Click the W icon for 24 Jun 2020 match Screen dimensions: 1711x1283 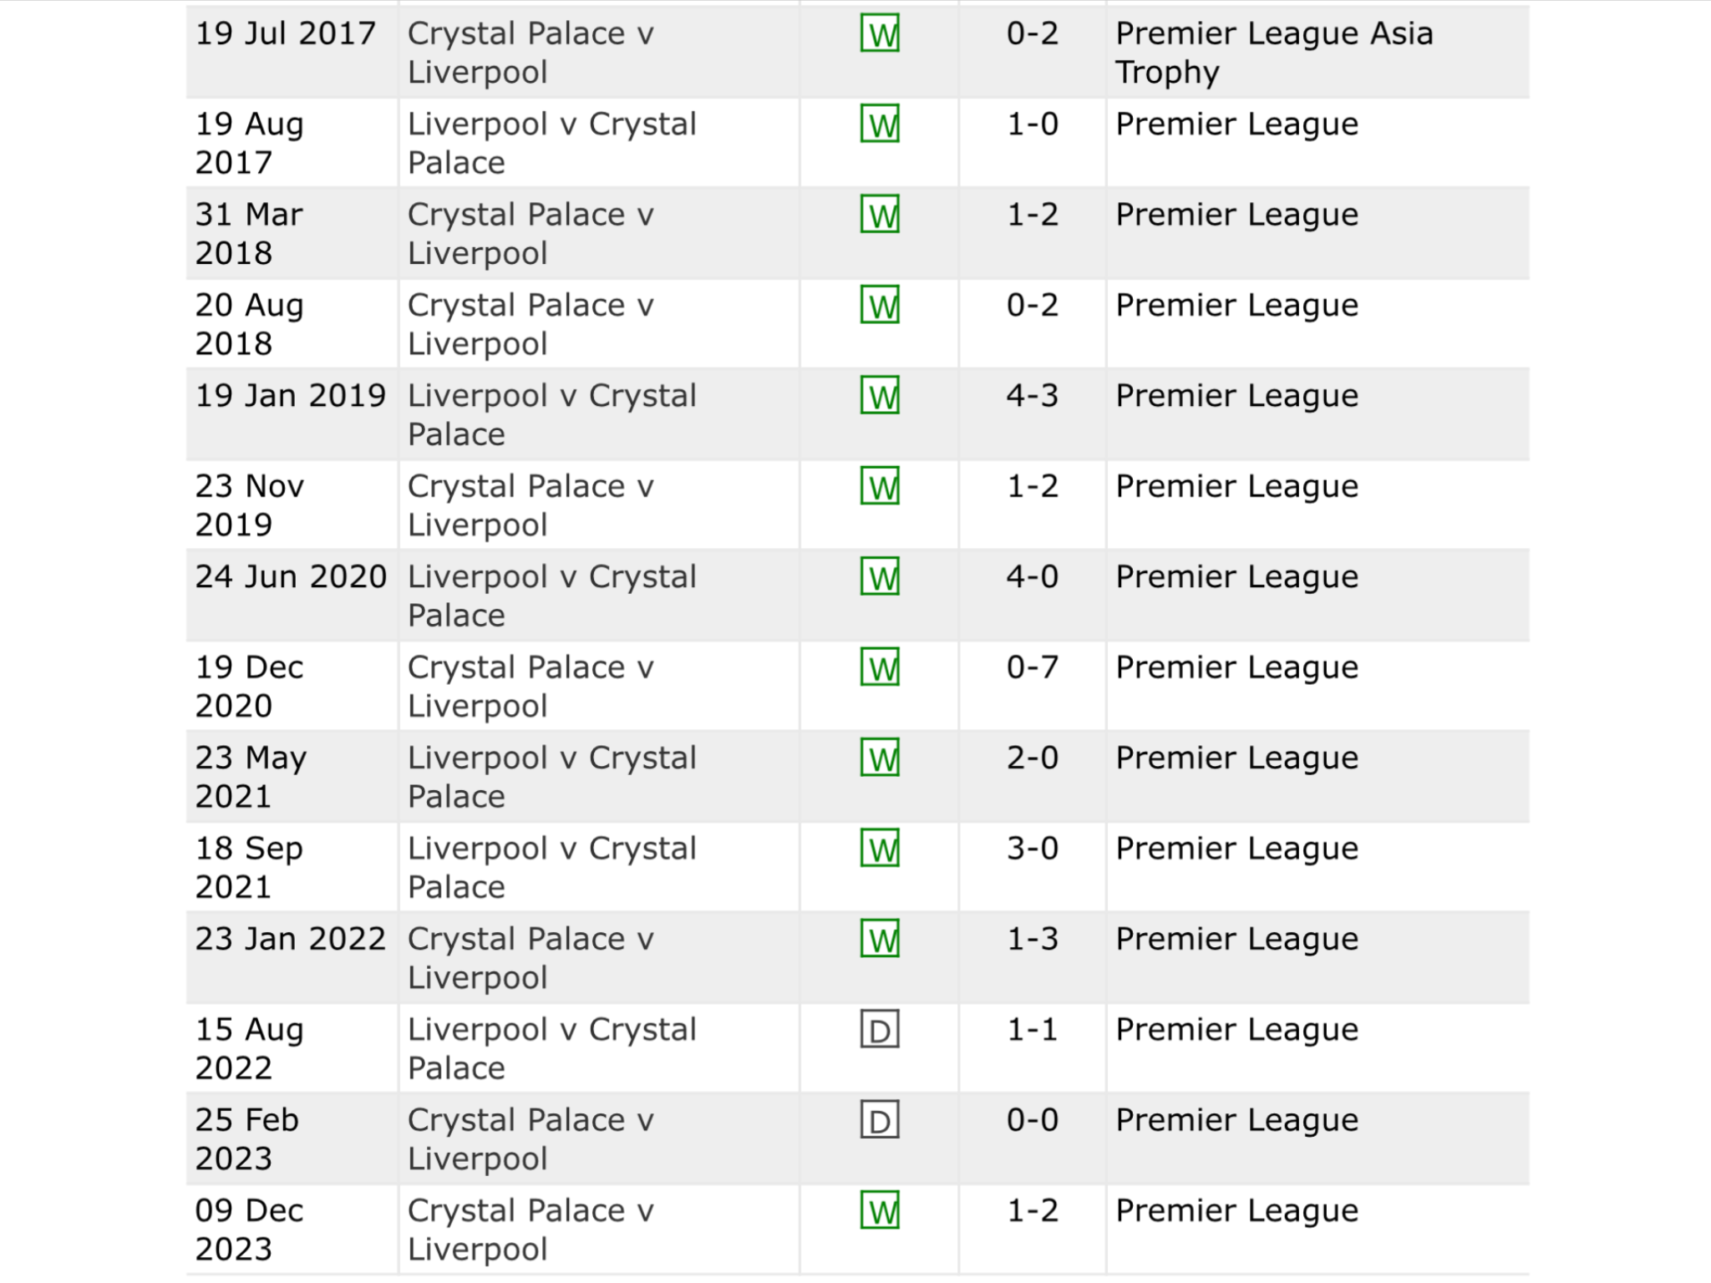coord(880,577)
